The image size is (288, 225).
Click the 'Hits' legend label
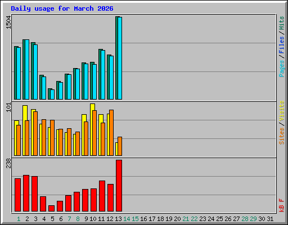point(282,23)
